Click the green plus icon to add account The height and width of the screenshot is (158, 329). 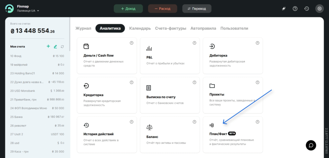click(x=48, y=46)
